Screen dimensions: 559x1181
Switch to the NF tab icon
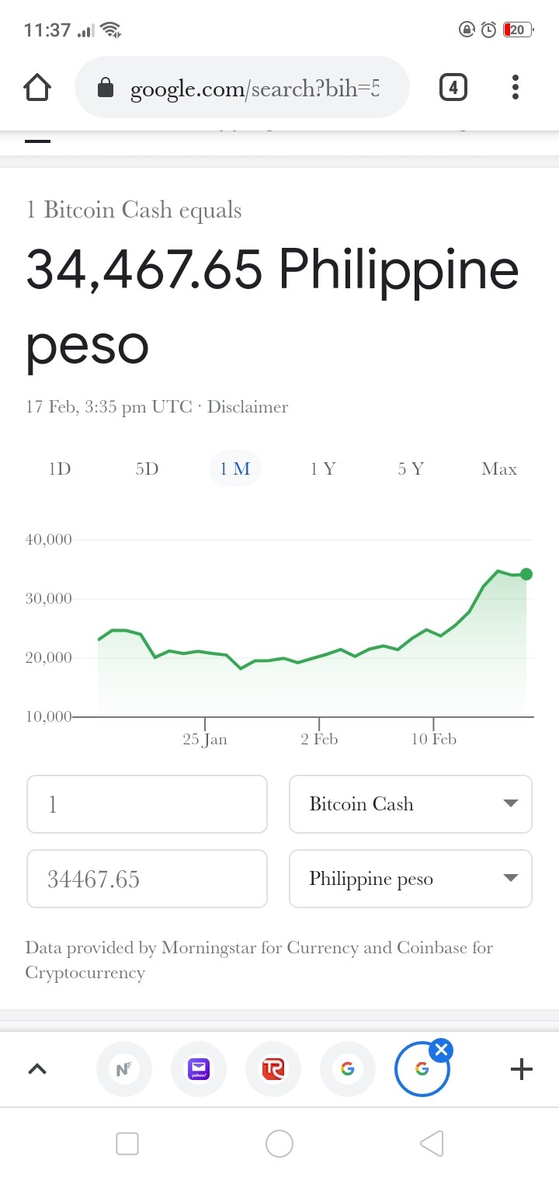click(123, 1070)
